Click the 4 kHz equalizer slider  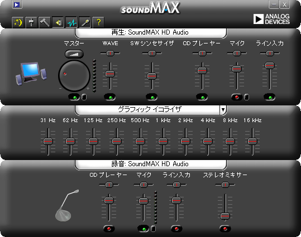coord(208,142)
